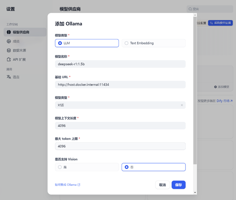Open the 对话 model type dropdown

(x=120, y=105)
